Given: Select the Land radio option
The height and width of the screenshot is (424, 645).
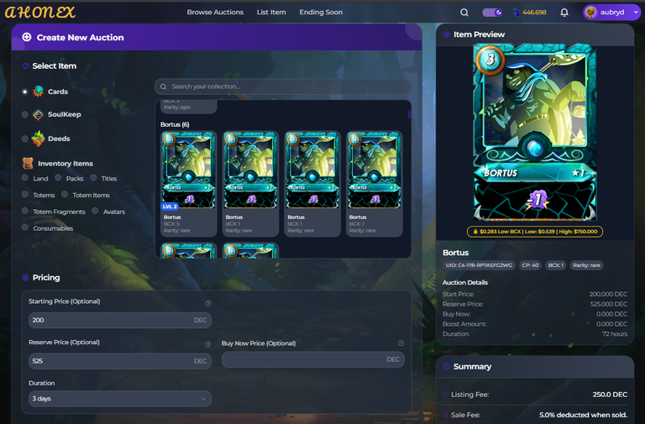Looking at the screenshot, I should click(24, 178).
